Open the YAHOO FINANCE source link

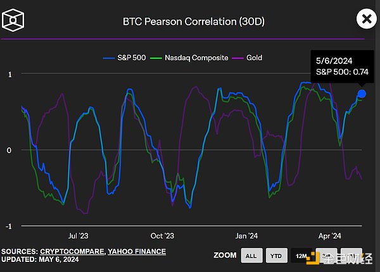[x=137, y=251]
